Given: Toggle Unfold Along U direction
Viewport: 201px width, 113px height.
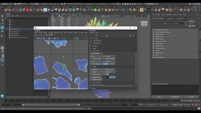Looking at the screenshot, I should coord(104,74).
